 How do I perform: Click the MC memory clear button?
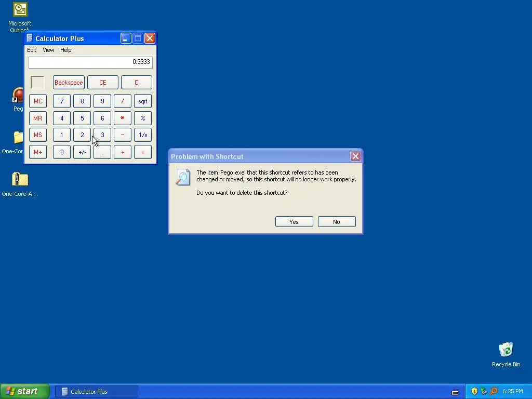37,101
